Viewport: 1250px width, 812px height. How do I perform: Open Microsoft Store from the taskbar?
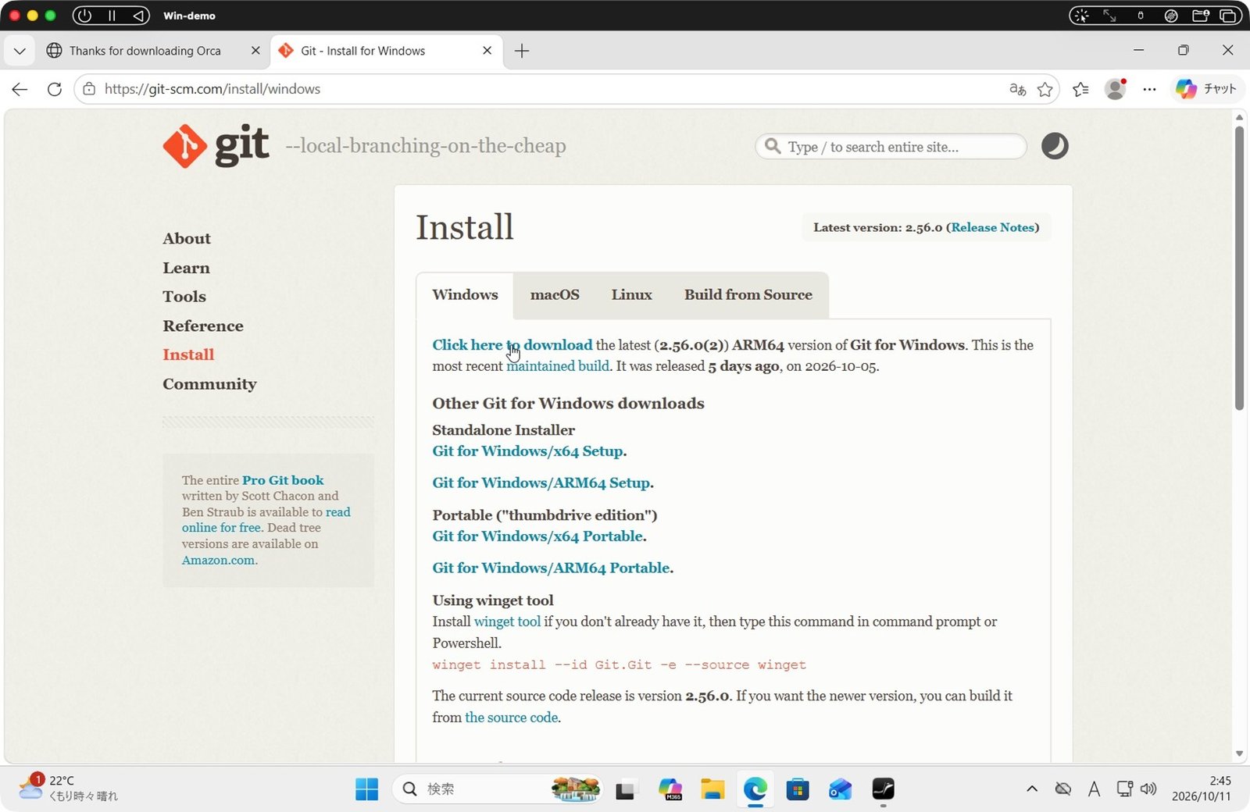pyautogui.click(x=798, y=789)
